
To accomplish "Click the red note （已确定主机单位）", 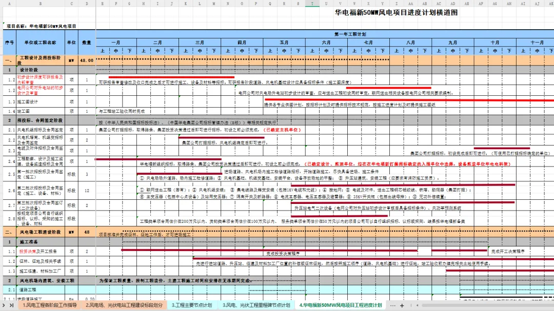I will pyautogui.click(x=282, y=130).
